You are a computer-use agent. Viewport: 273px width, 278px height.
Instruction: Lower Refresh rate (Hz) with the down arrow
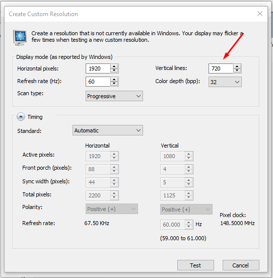click(x=114, y=84)
